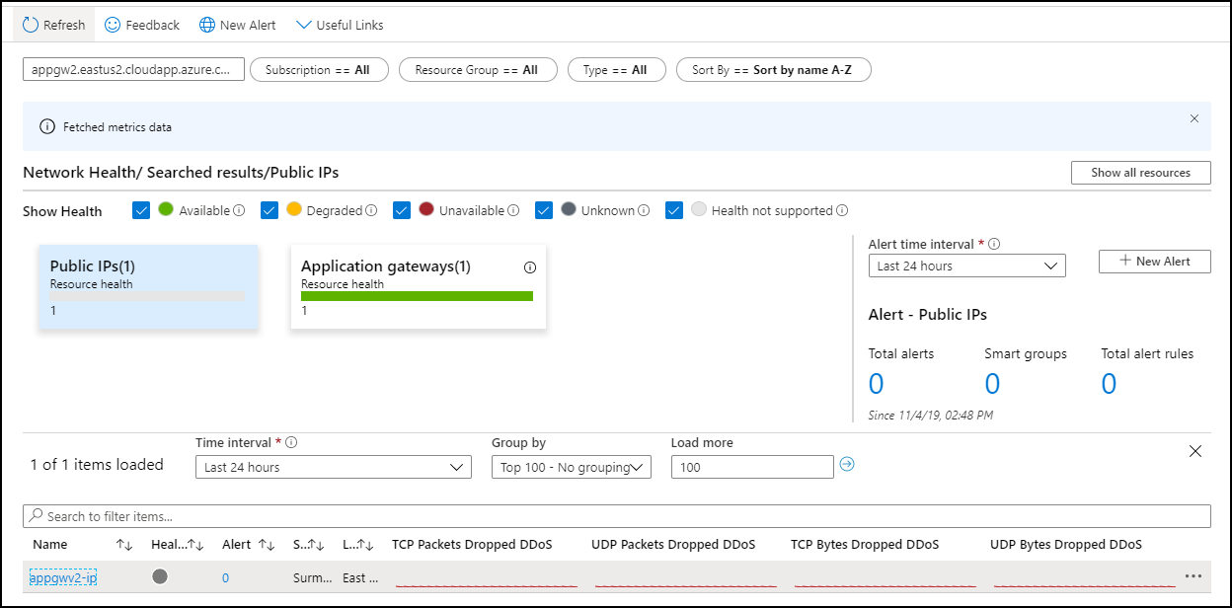The width and height of the screenshot is (1232, 608).
Task: Open the Alert time interval dropdown
Action: pos(966,266)
